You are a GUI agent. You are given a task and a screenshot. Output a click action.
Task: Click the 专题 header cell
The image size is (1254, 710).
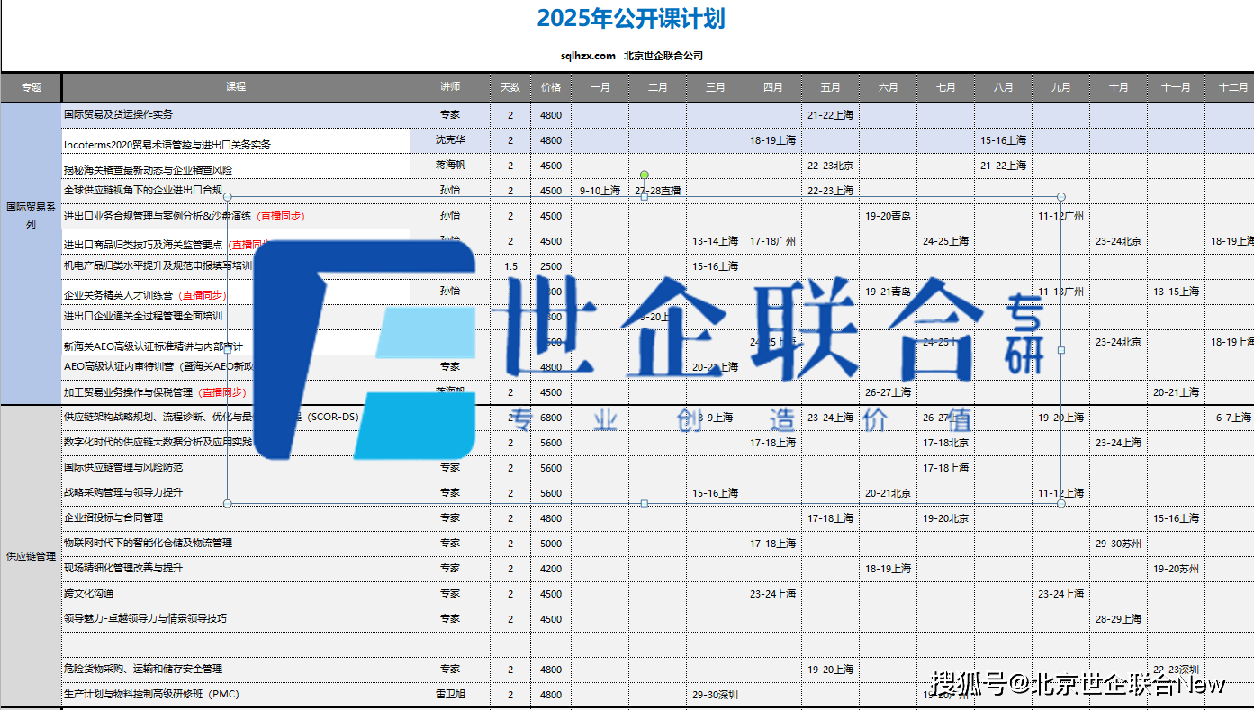click(x=32, y=87)
